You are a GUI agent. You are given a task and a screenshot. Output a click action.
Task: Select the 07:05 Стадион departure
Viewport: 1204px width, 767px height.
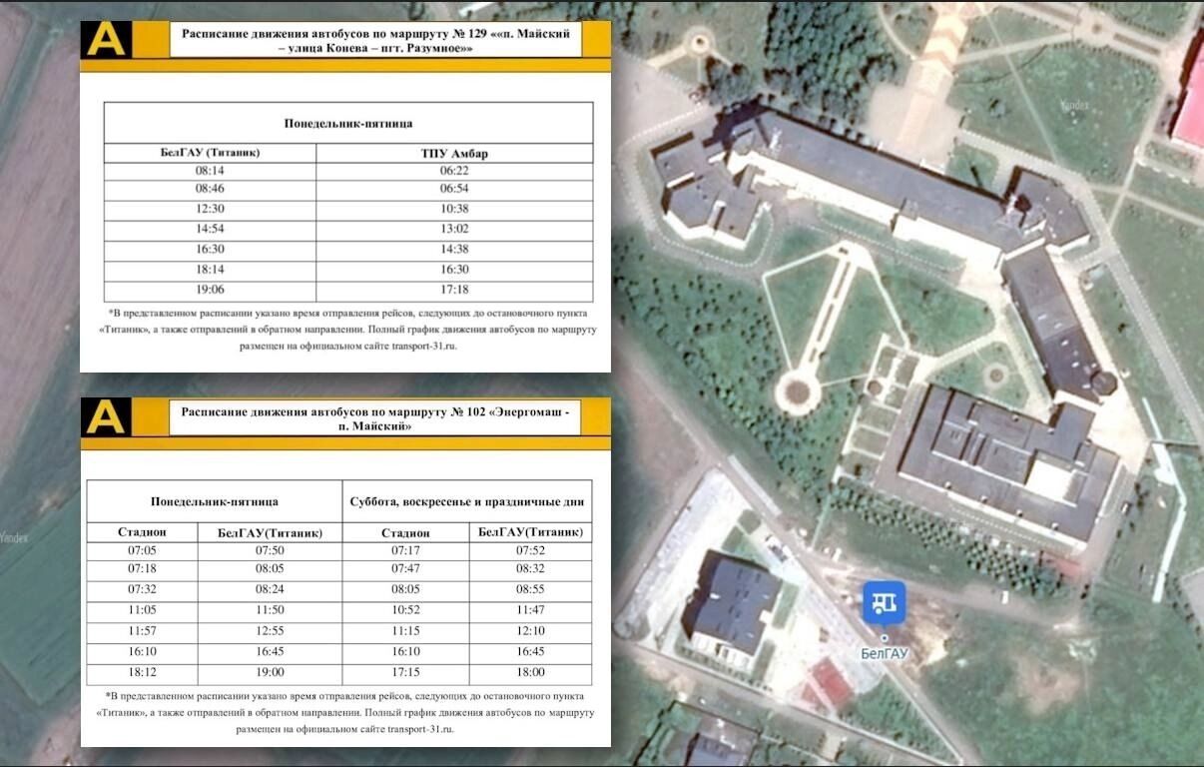142,550
